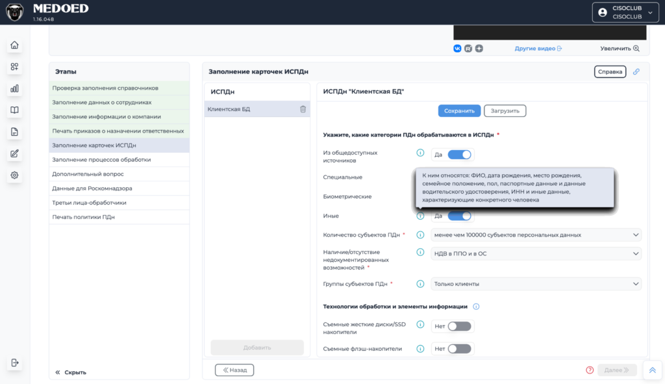Open the Количество субъектов ПДн dropdown
The image size is (665, 384).
(536, 235)
